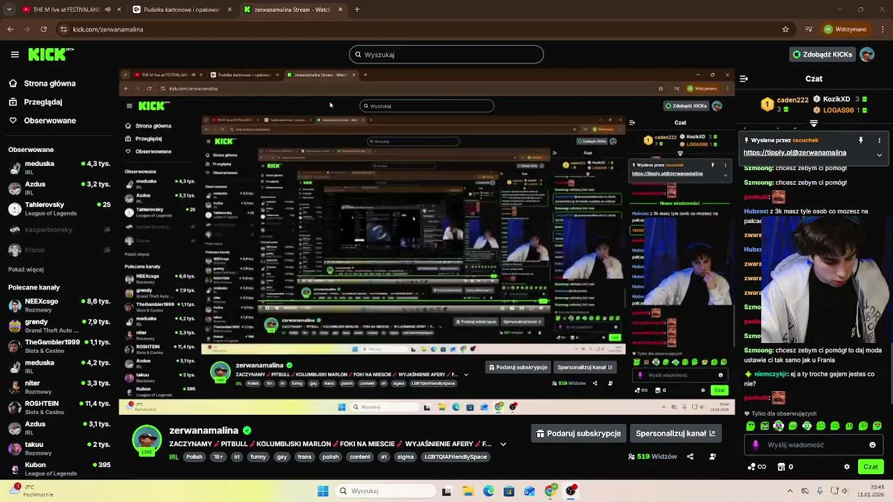
Task: Click the green Czat send button
Action: (871, 467)
